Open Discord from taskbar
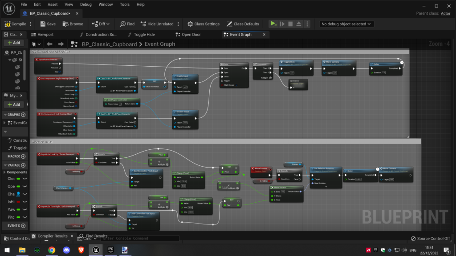The width and height of the screenshot is (456, 256). (66, 250)
